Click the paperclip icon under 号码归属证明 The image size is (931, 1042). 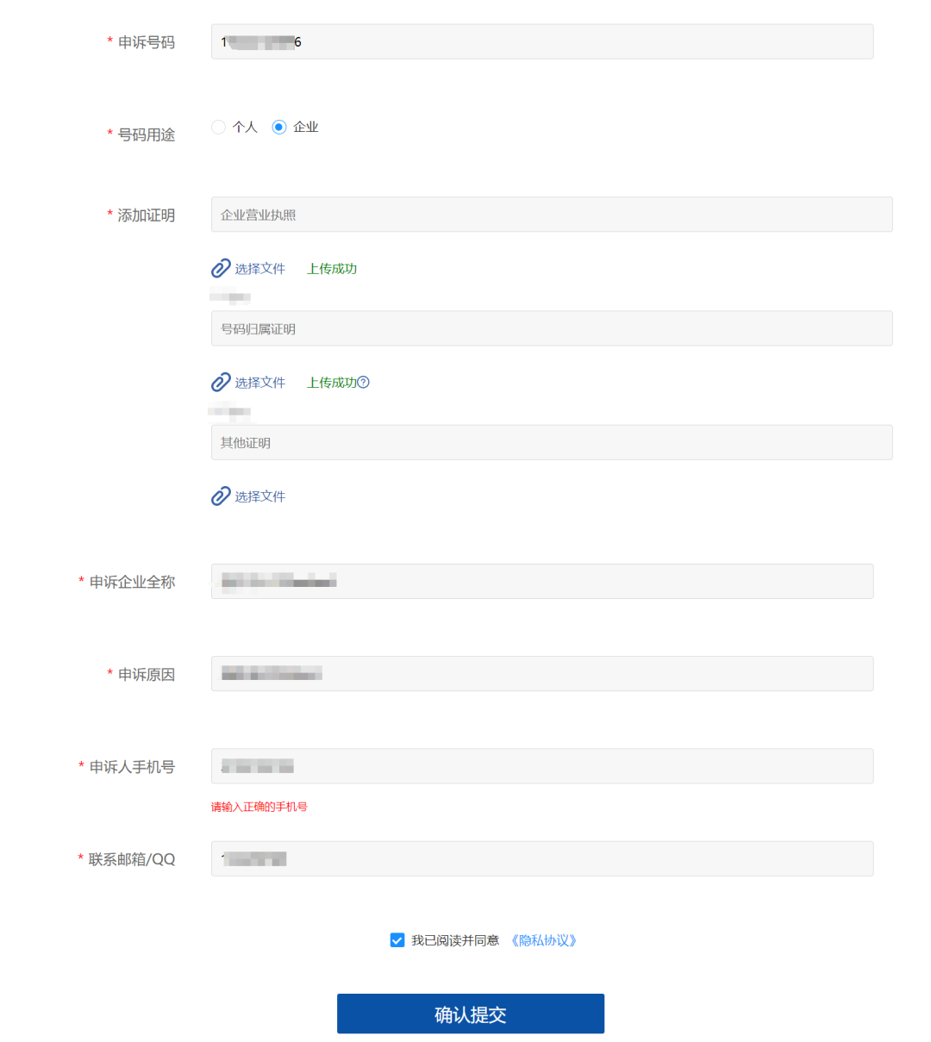click(x=221, y=382)
